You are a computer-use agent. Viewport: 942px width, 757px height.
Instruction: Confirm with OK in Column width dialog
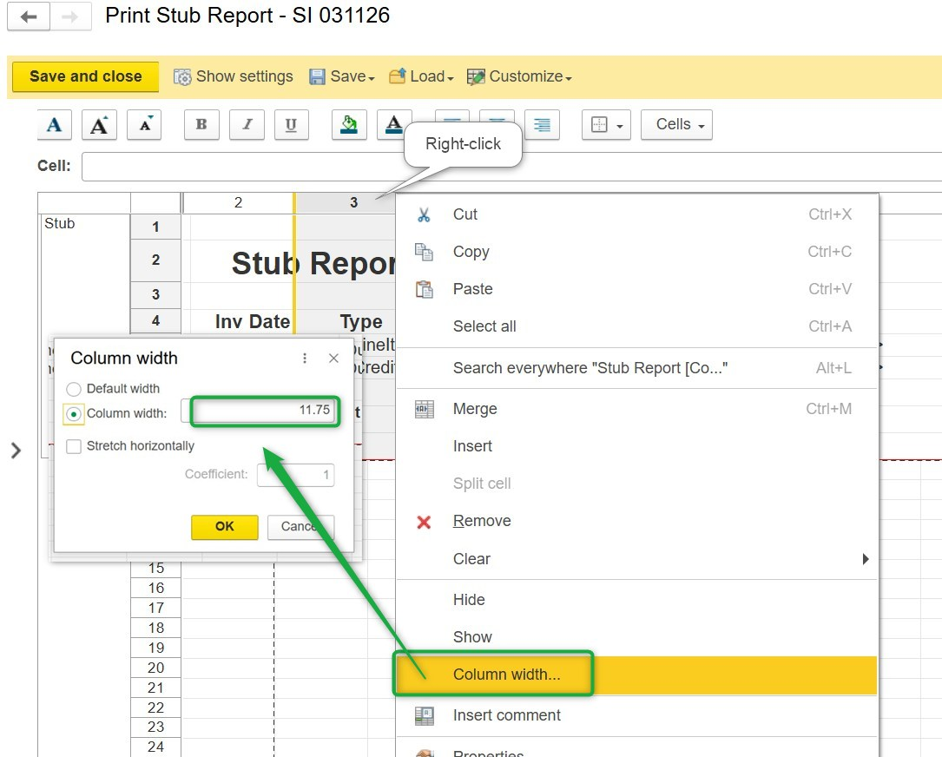pos(224,526)
